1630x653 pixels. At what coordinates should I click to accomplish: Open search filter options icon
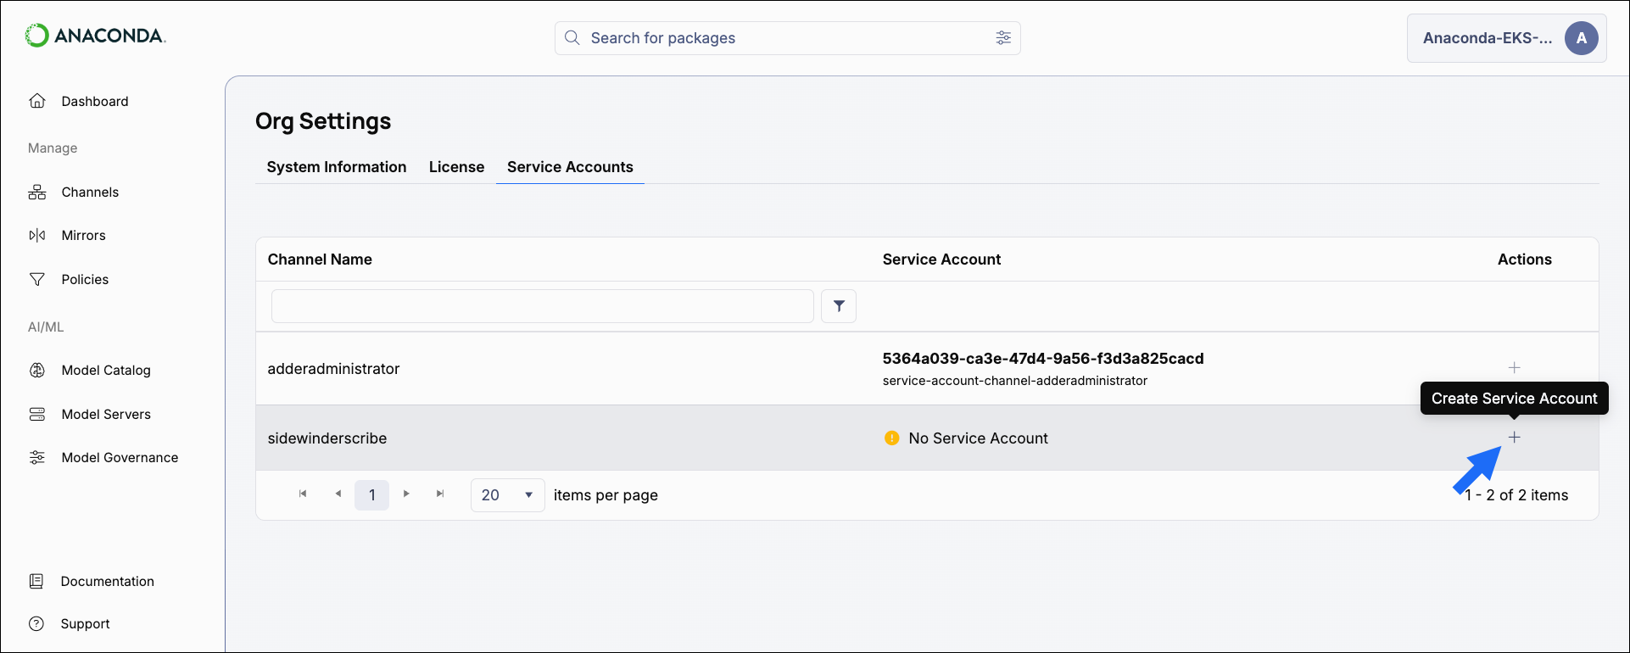[1003, 38]
